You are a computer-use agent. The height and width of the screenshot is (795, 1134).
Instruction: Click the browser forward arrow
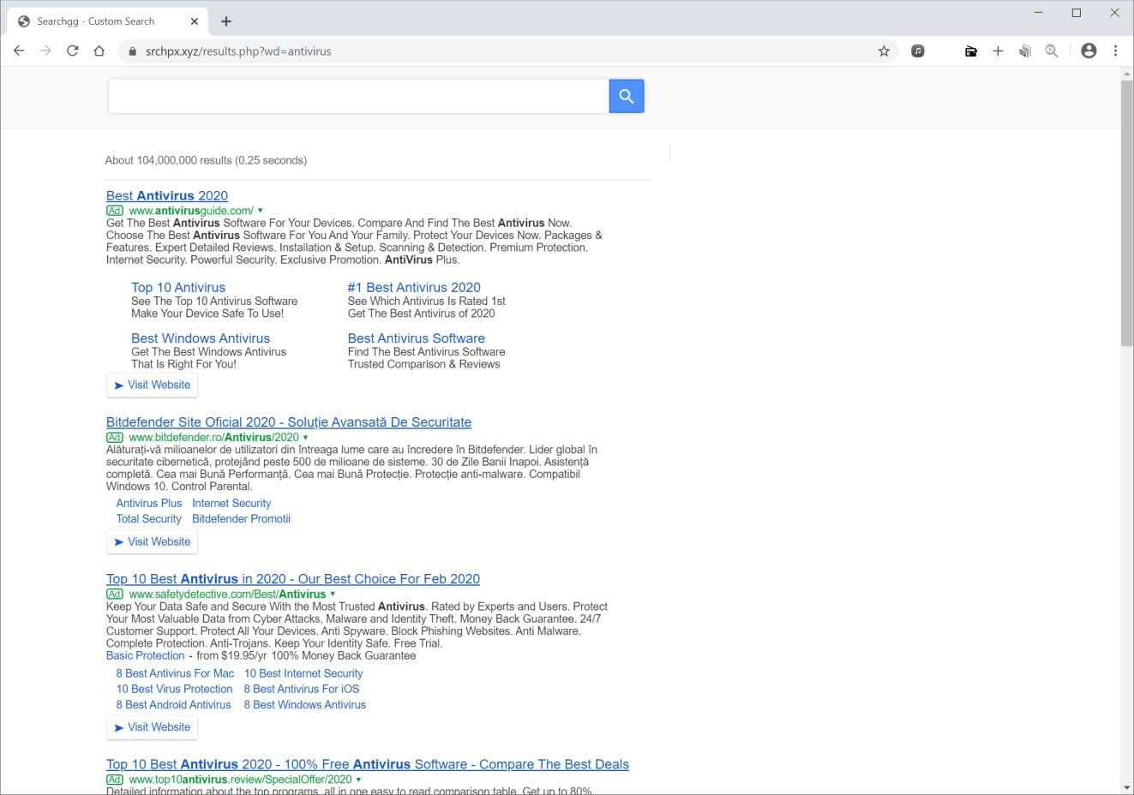(x=45, y=51)
